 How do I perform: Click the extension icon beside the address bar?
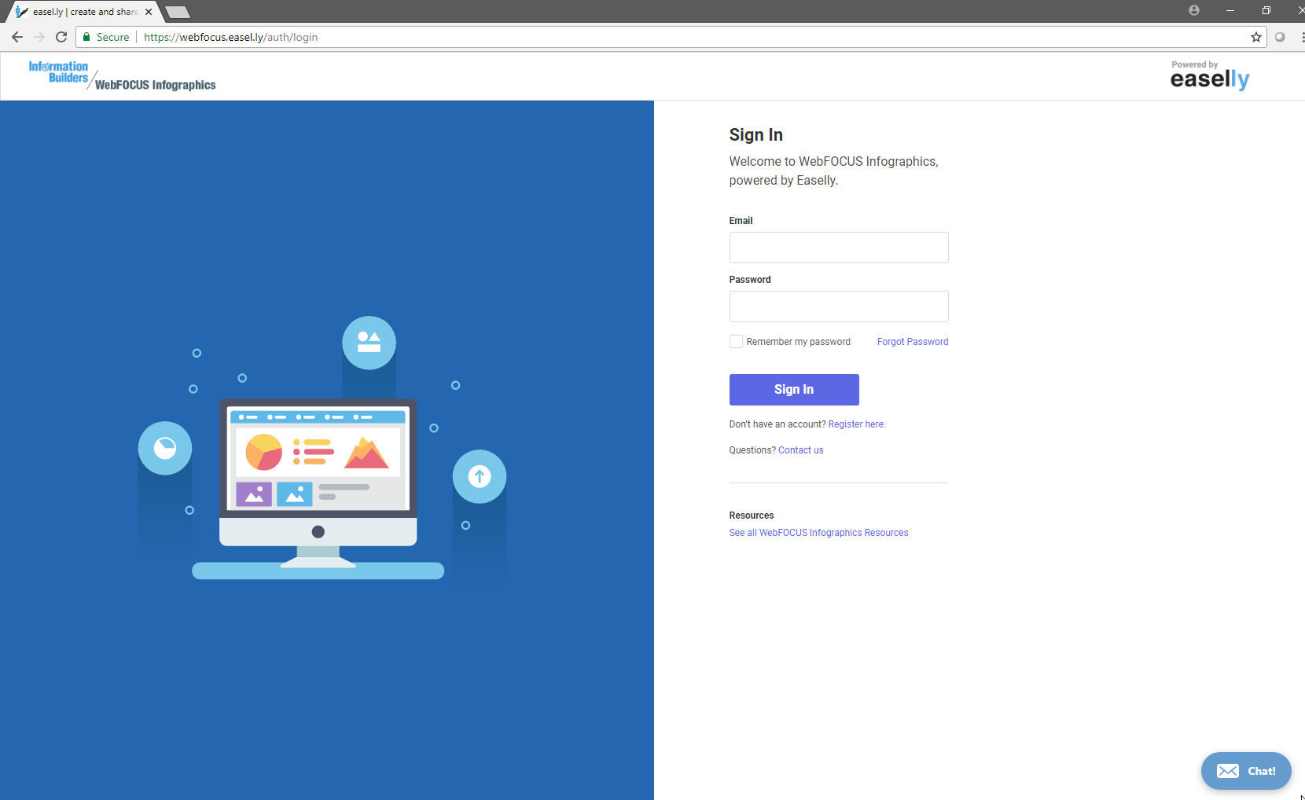pyautogui.click(x=1280, y=37)
